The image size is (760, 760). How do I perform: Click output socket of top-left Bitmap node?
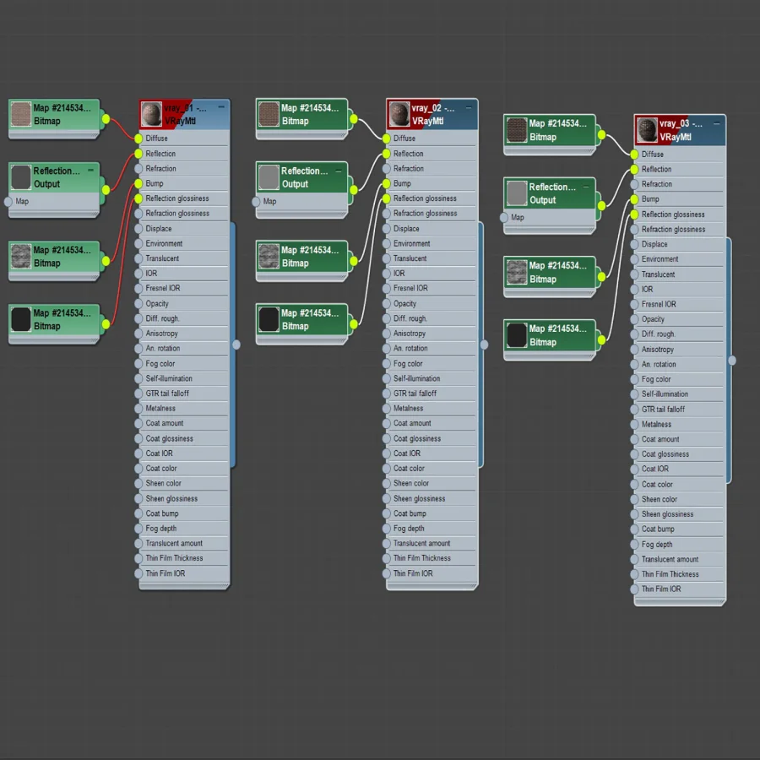[106, 119]
